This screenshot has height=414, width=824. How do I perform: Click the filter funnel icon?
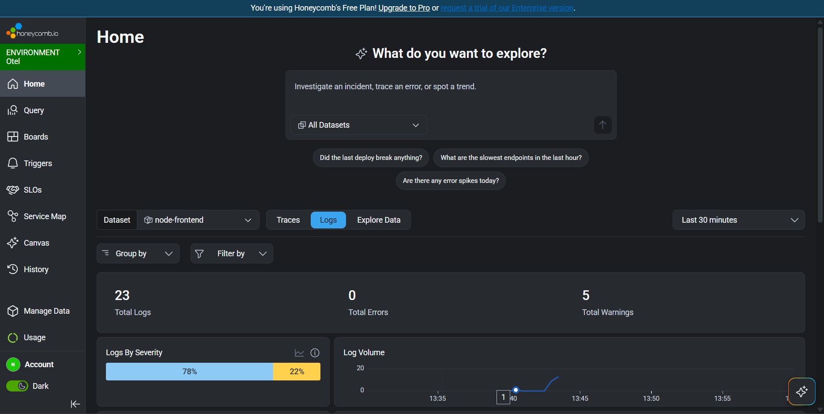pos(199,254)
